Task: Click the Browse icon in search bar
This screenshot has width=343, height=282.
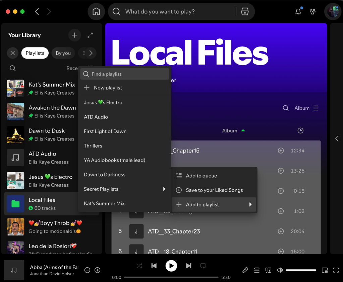Action: pyautogui.click(x=245, y=12)
